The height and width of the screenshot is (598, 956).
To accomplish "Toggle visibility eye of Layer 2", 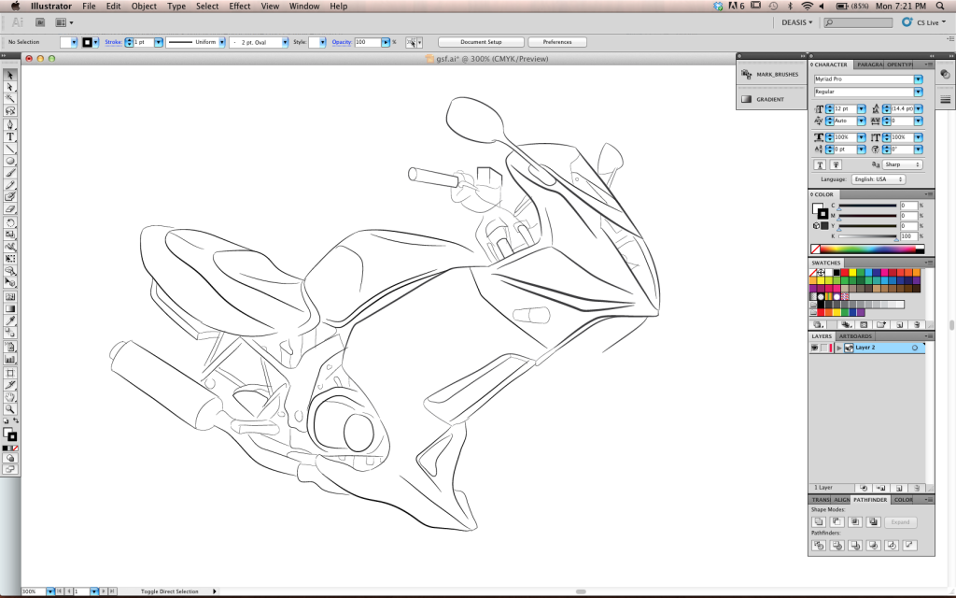I will coord(814,348).
